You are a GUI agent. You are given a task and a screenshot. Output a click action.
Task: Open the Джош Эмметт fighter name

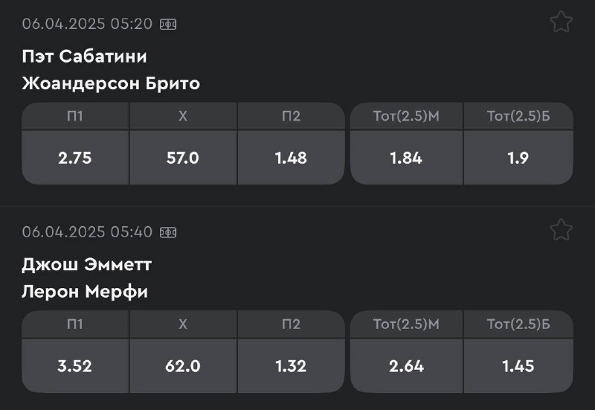86,265
